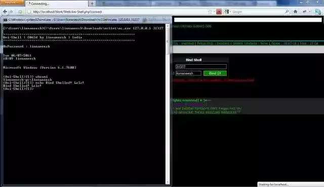Click the browser forward arrow

click(12, 12)
